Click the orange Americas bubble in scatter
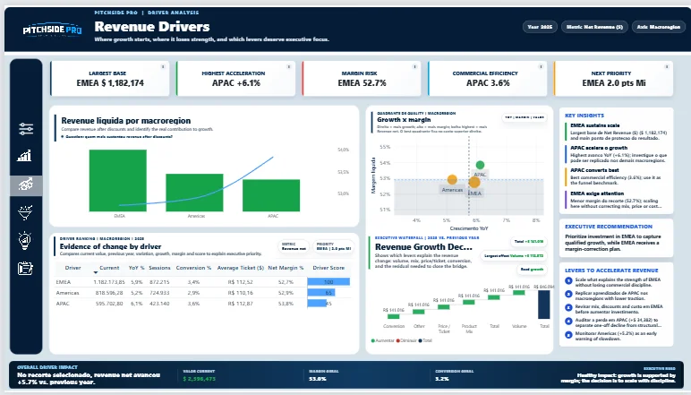691x395 pixels. tap(452, 179)
